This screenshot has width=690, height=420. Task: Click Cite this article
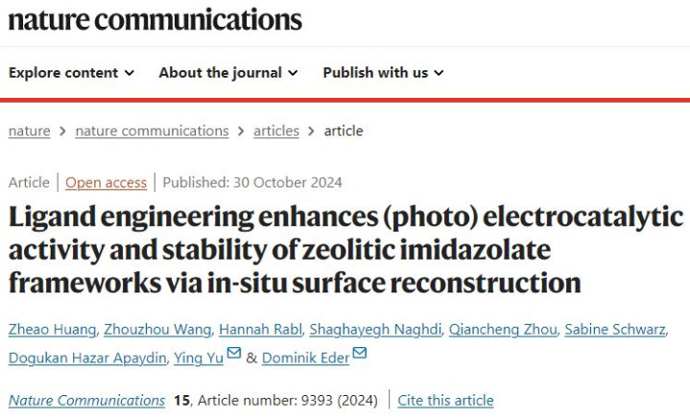click(445, 401)
